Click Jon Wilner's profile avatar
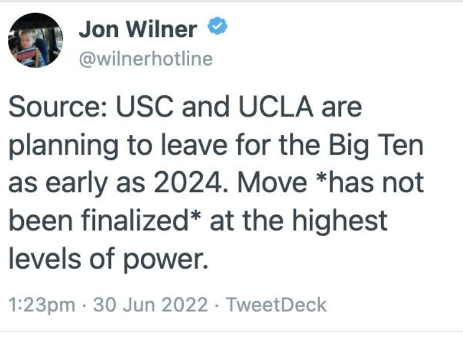Viewport: 463px width, 341px height. click(x=35, y=40)
